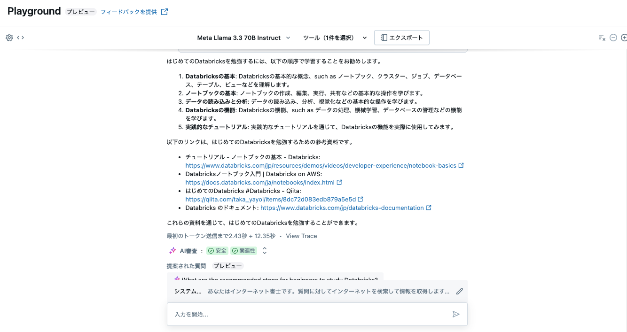
Task: Add a comparison endpoint with plus circle icon
Action: 624,37
